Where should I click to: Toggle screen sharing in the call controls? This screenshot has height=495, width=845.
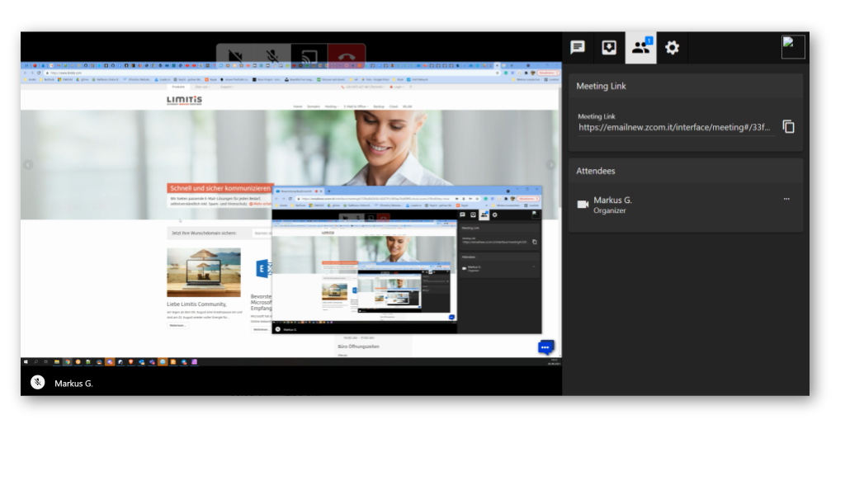pyautogui.click(x=309, y=57)
